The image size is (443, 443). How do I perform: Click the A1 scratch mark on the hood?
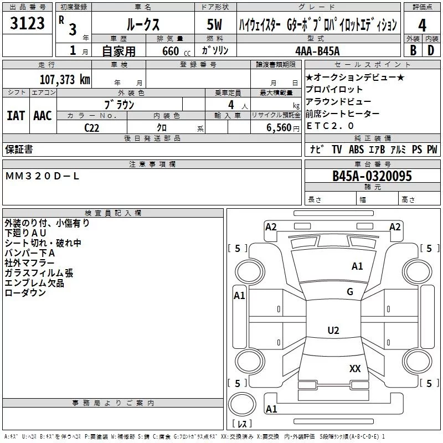[357, 266]
